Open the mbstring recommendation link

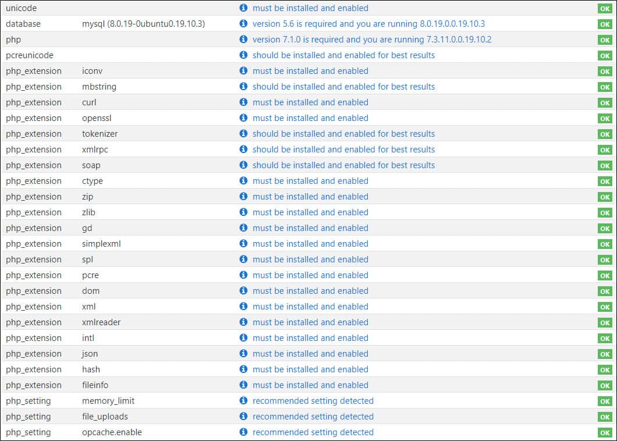343,87
